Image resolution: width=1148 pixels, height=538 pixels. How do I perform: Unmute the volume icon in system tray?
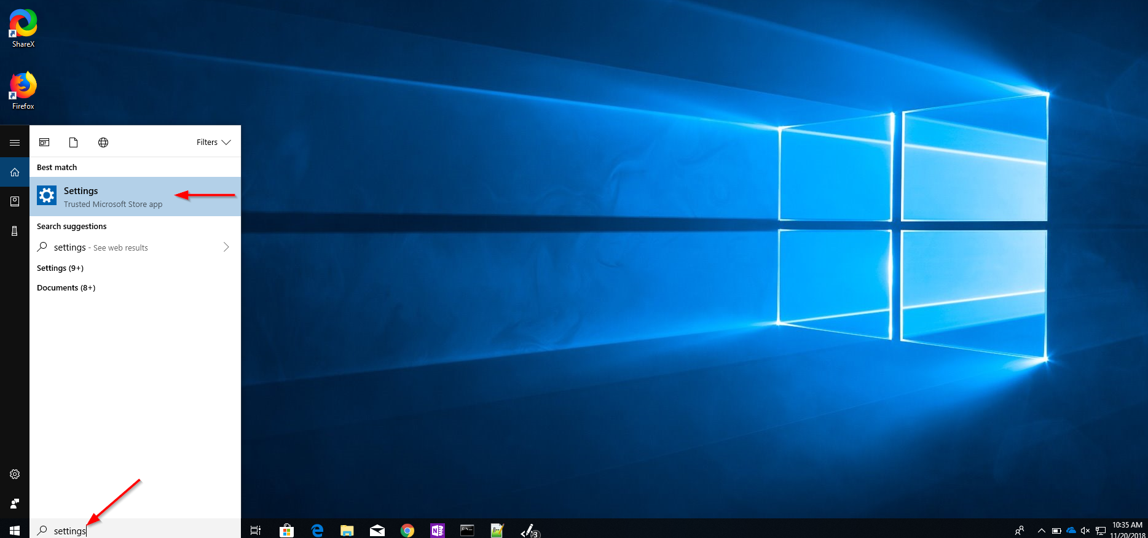(1085, 531)
